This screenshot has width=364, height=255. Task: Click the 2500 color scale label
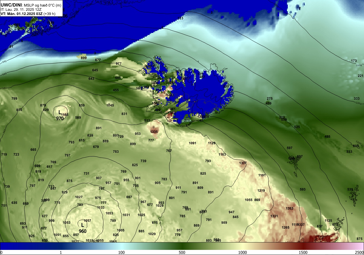coord(359,252)
